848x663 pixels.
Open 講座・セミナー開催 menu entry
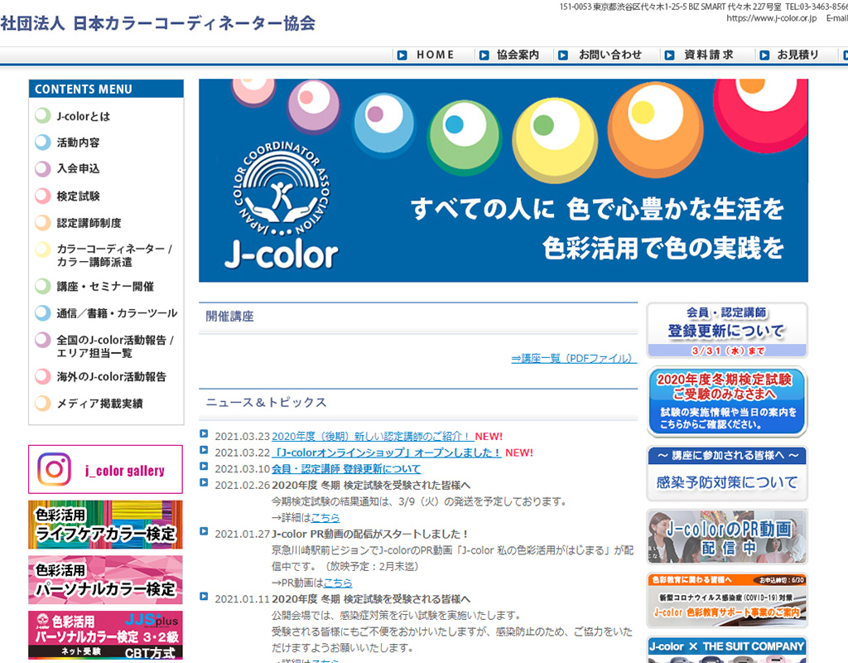point(105,286)
